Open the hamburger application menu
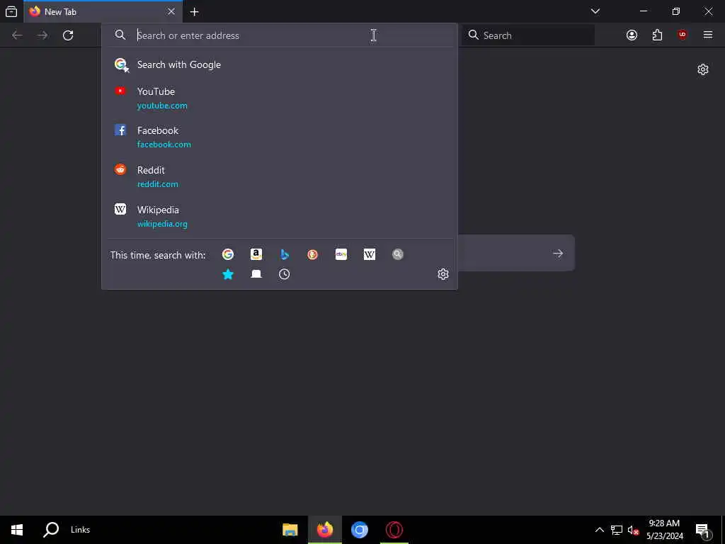Image resolution: width=725 pixels, height=544 pixels. (x=708, y=35)
